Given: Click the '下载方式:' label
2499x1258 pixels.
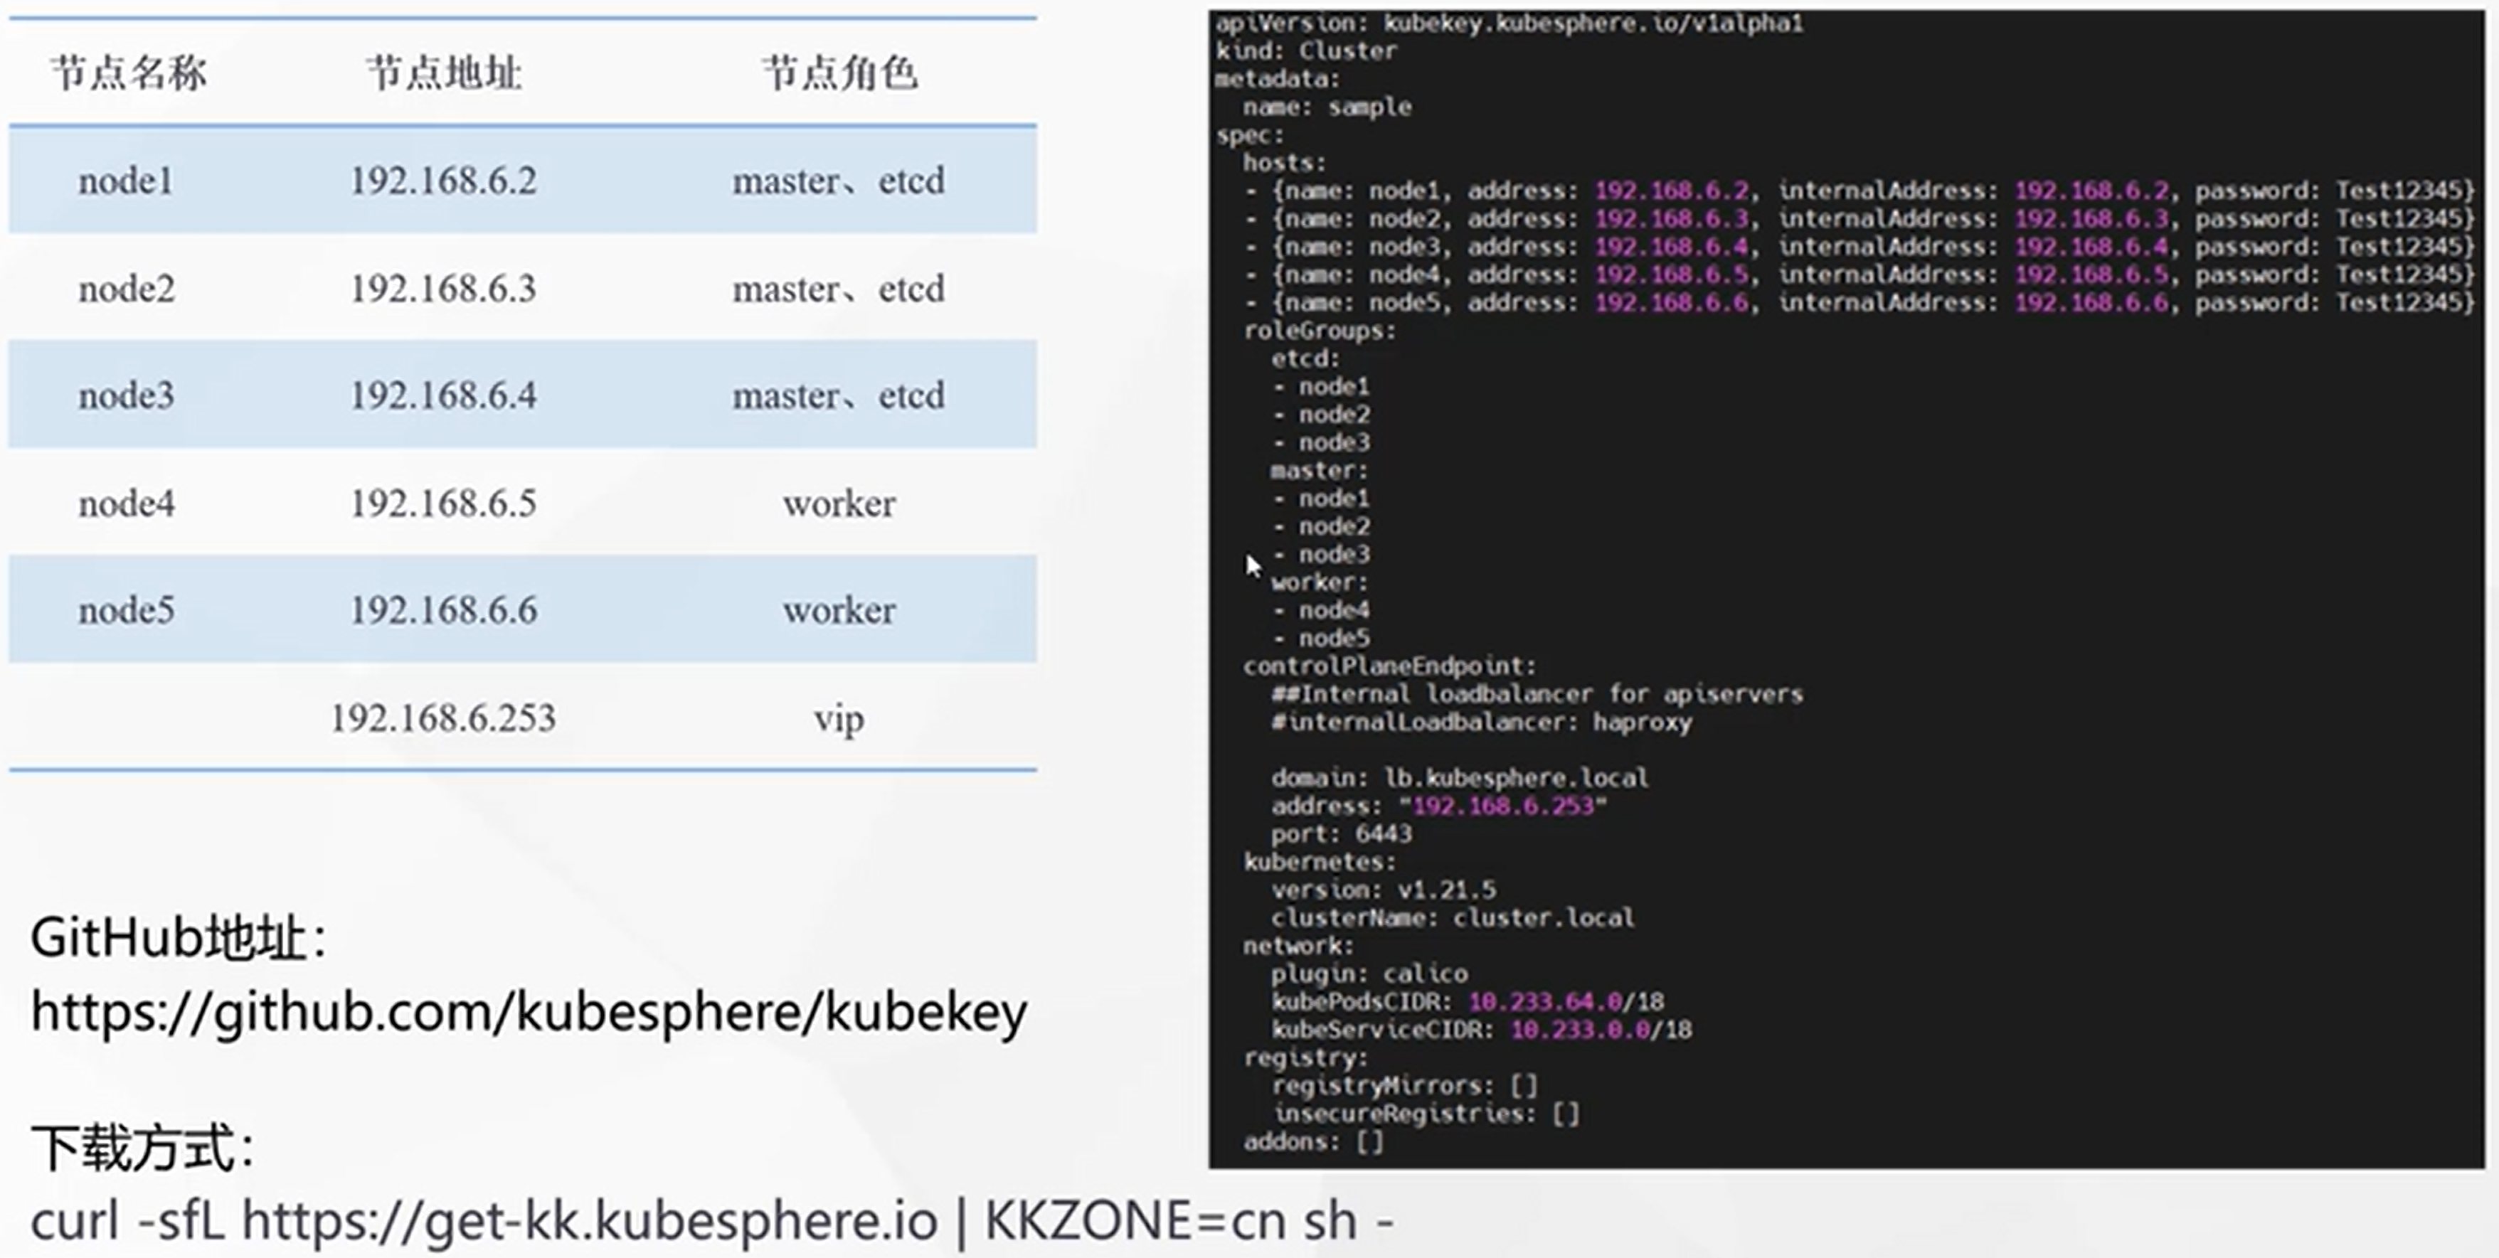Looking at the screenshot, I should [142, 1148].
